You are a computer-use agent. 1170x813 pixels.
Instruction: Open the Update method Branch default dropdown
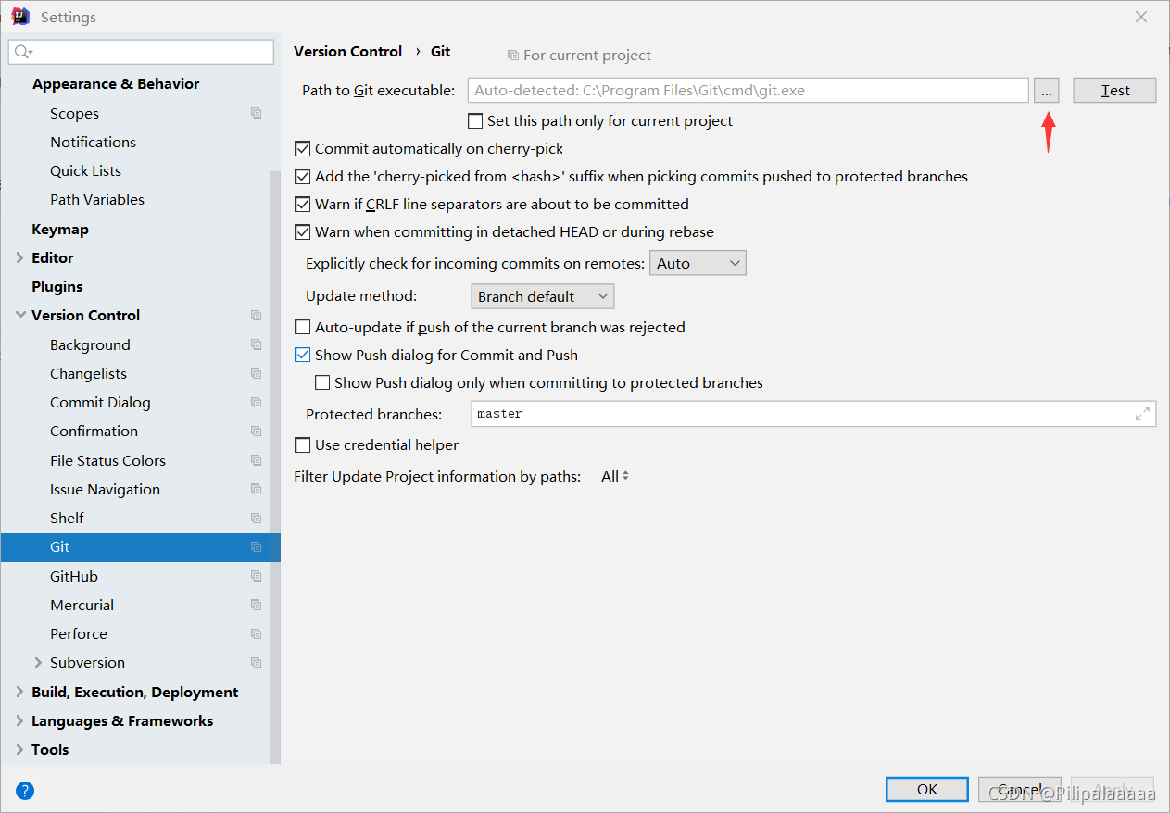tap(542, 296)
